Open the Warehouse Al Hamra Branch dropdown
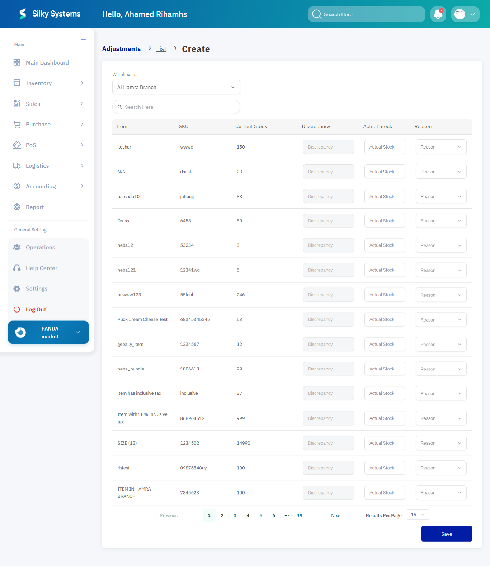Image resolution: width=490 pixels, height=567 pixels. (x=176, y=87)
